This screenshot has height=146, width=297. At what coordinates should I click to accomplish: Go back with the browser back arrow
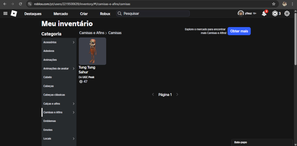pyautogui.click(x=5, y=4)
